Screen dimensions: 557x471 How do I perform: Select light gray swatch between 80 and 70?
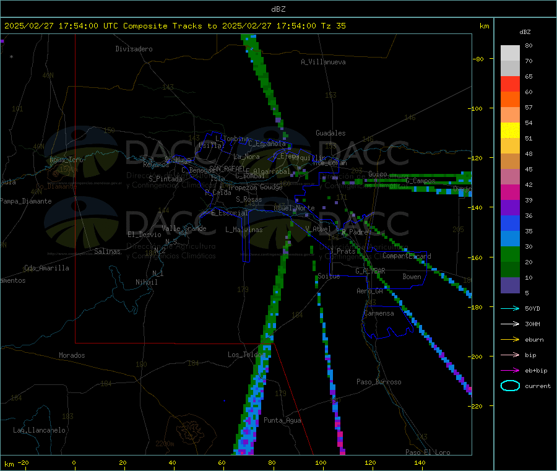point(510,53)
